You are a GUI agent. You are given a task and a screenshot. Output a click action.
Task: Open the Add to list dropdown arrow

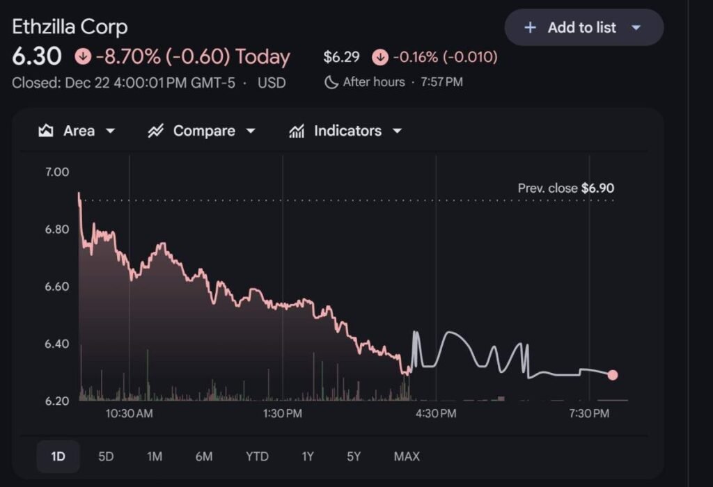coord(636,27)
